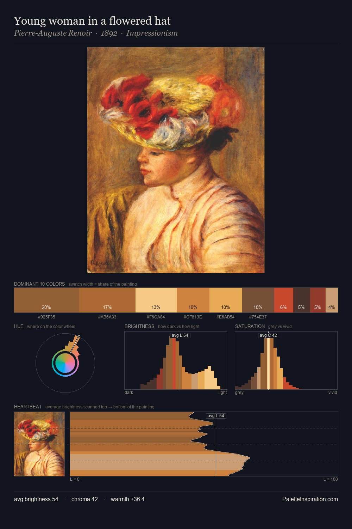Screen dimensions: 352x529
Task: Click the 'vivid' axis label
Action: click(333, 393)
